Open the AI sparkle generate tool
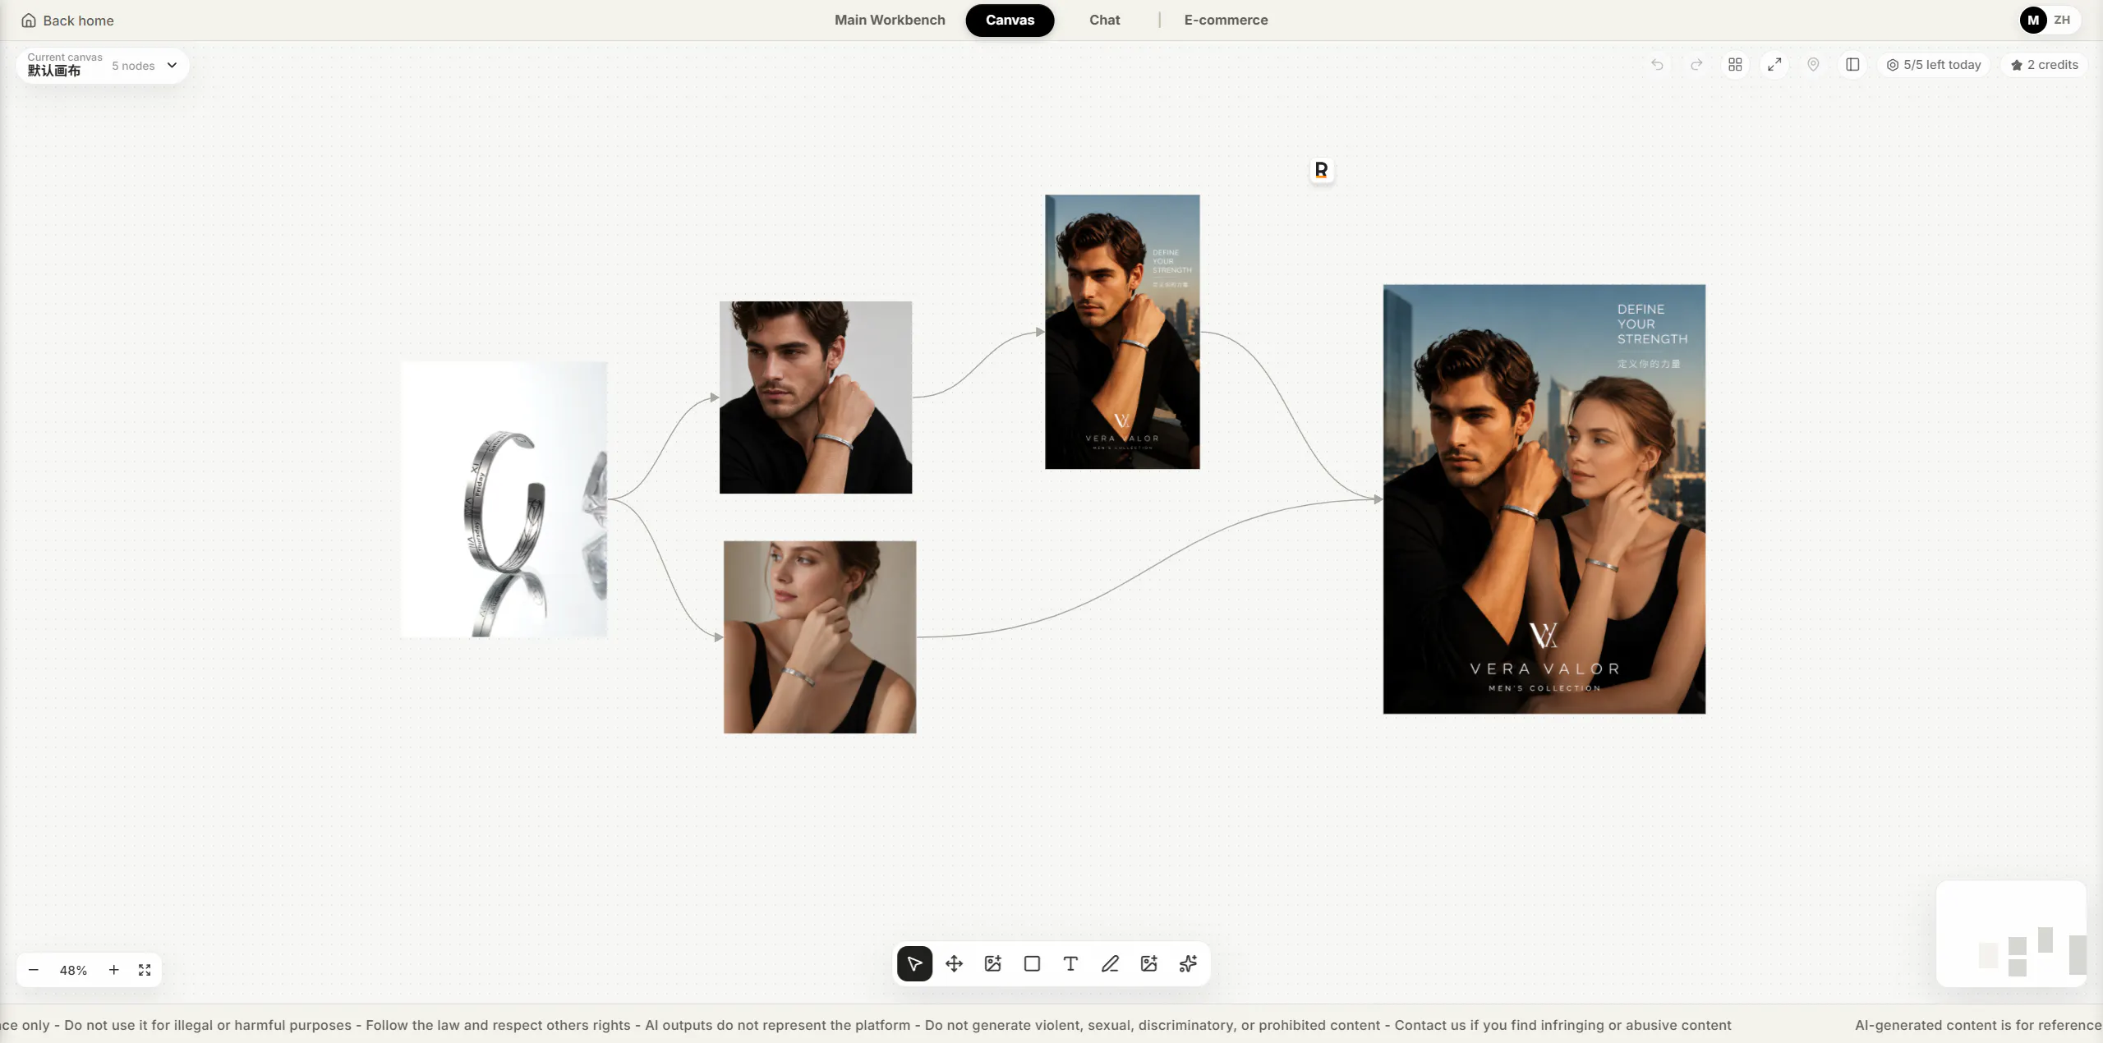Screen dimensions: 2103x1043 click(1188, 963)
